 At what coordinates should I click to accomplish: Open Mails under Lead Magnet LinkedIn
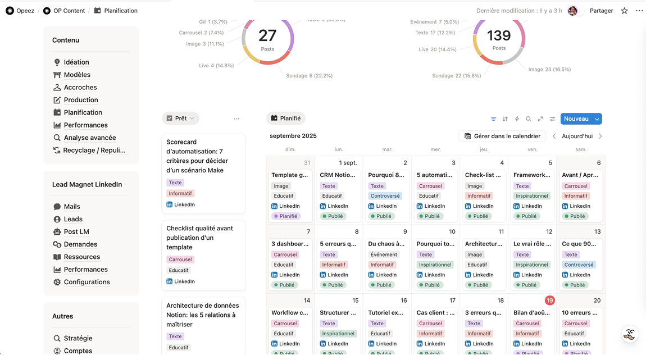(x=72, y=206)
